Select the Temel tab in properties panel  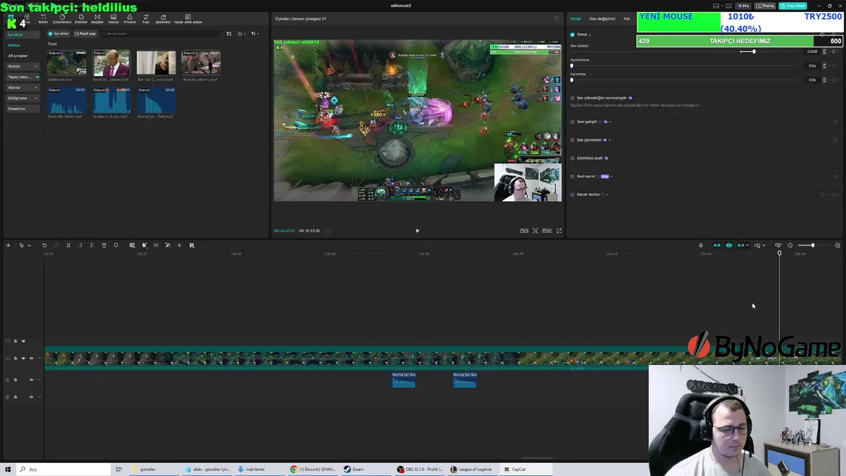(x=576, y=19)
